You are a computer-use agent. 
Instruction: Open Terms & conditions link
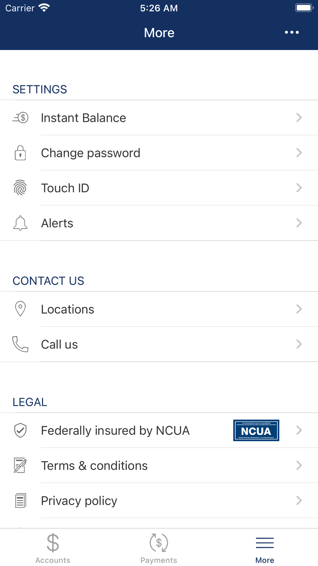tap(94, 466)
